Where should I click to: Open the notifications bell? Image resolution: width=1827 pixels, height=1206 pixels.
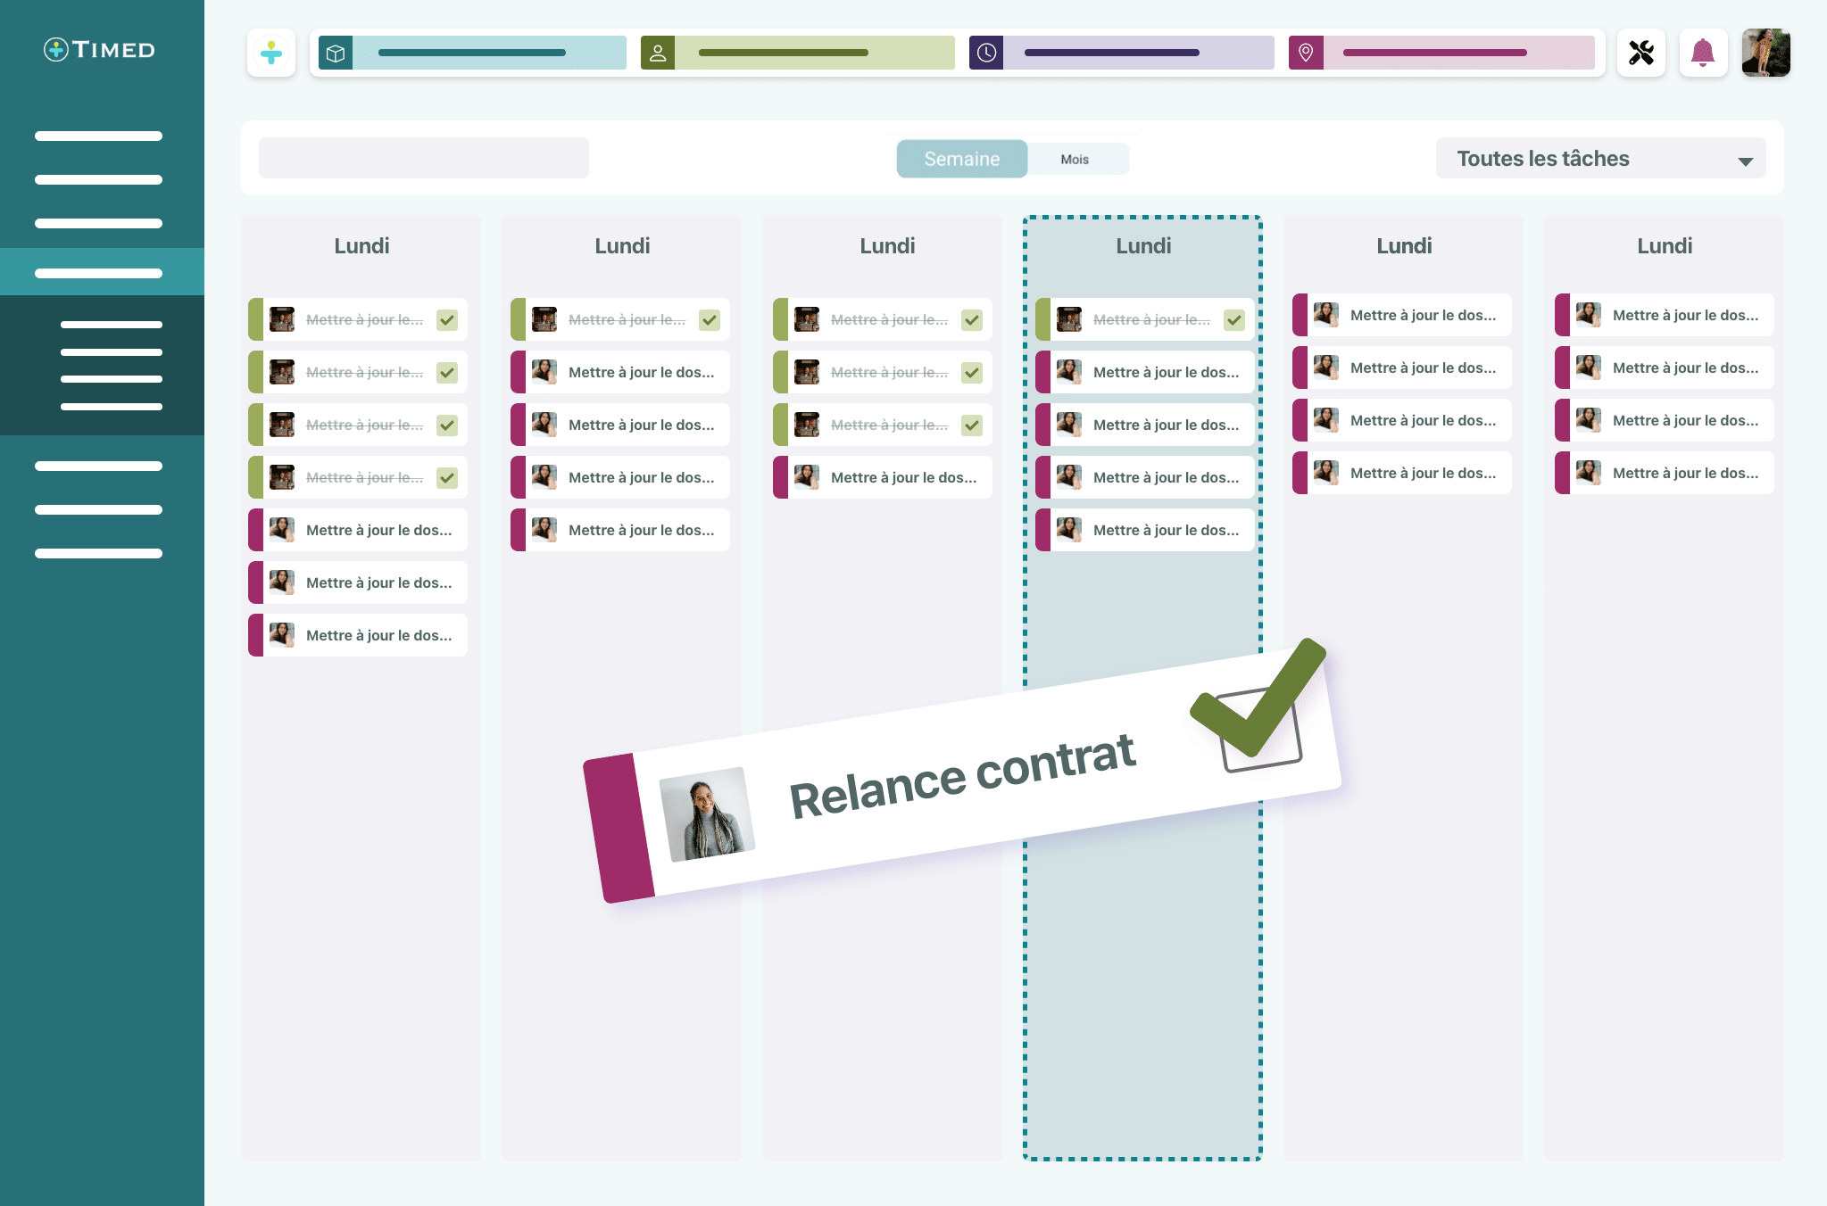[x=1703, y=54]
